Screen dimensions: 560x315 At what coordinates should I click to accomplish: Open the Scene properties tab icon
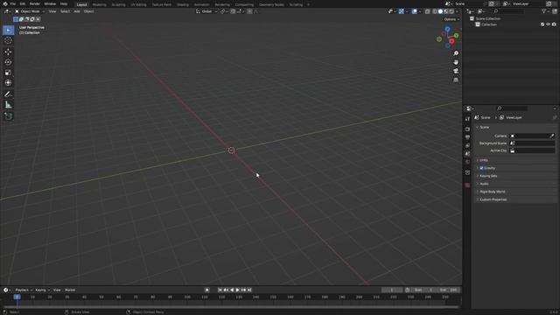click(x=467, y=154)
